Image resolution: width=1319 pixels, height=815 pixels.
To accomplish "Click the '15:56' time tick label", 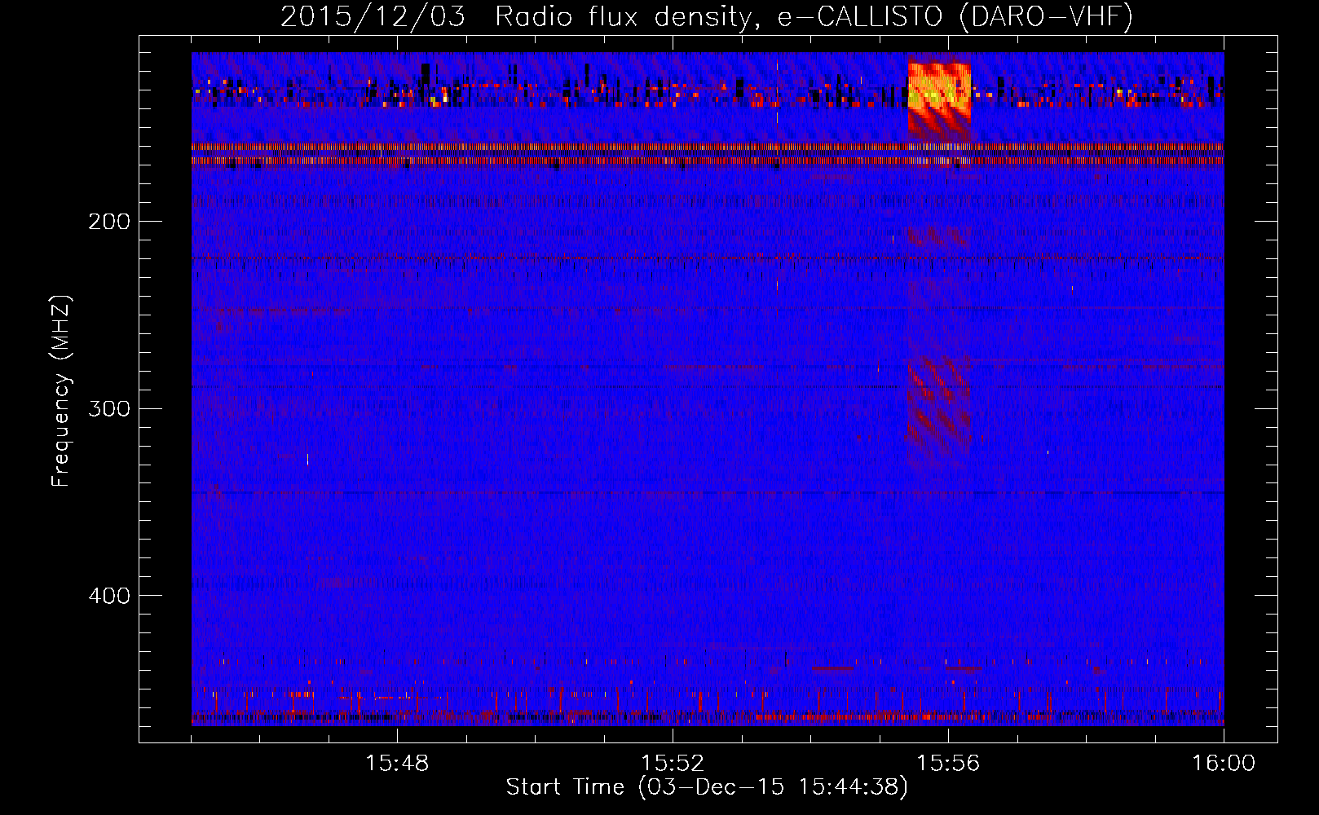I will (948, 764).
